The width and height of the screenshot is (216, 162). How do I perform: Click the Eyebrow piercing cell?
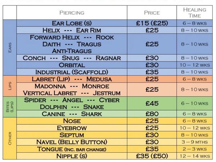[72, 128]
